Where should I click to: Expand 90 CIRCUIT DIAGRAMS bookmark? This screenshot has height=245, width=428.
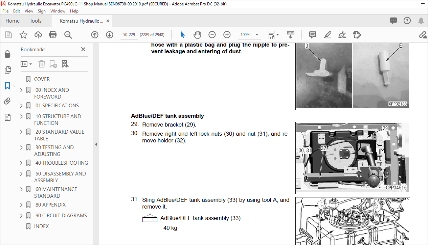tap(22, 216)
